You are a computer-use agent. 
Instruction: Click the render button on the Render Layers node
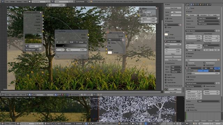(40, 50)
